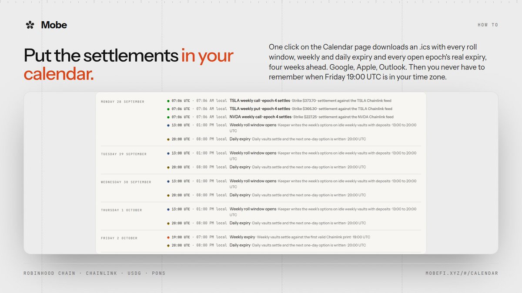The height and width of the screenshot is (293, 522).
Task: Click the olive dot for Friday's Daily expiry
Action: pos(168,245)
